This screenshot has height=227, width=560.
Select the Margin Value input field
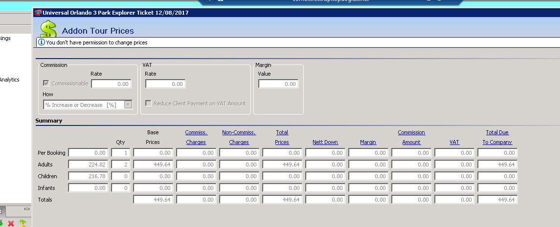point(278,84)
